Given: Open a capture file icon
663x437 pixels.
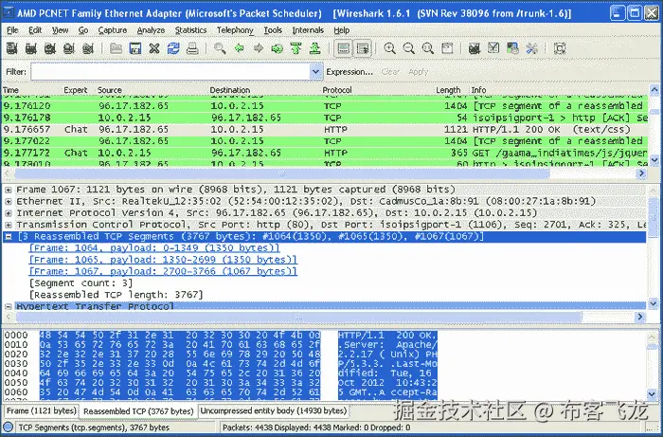Looking at the screenshot, I should point(116,48).
